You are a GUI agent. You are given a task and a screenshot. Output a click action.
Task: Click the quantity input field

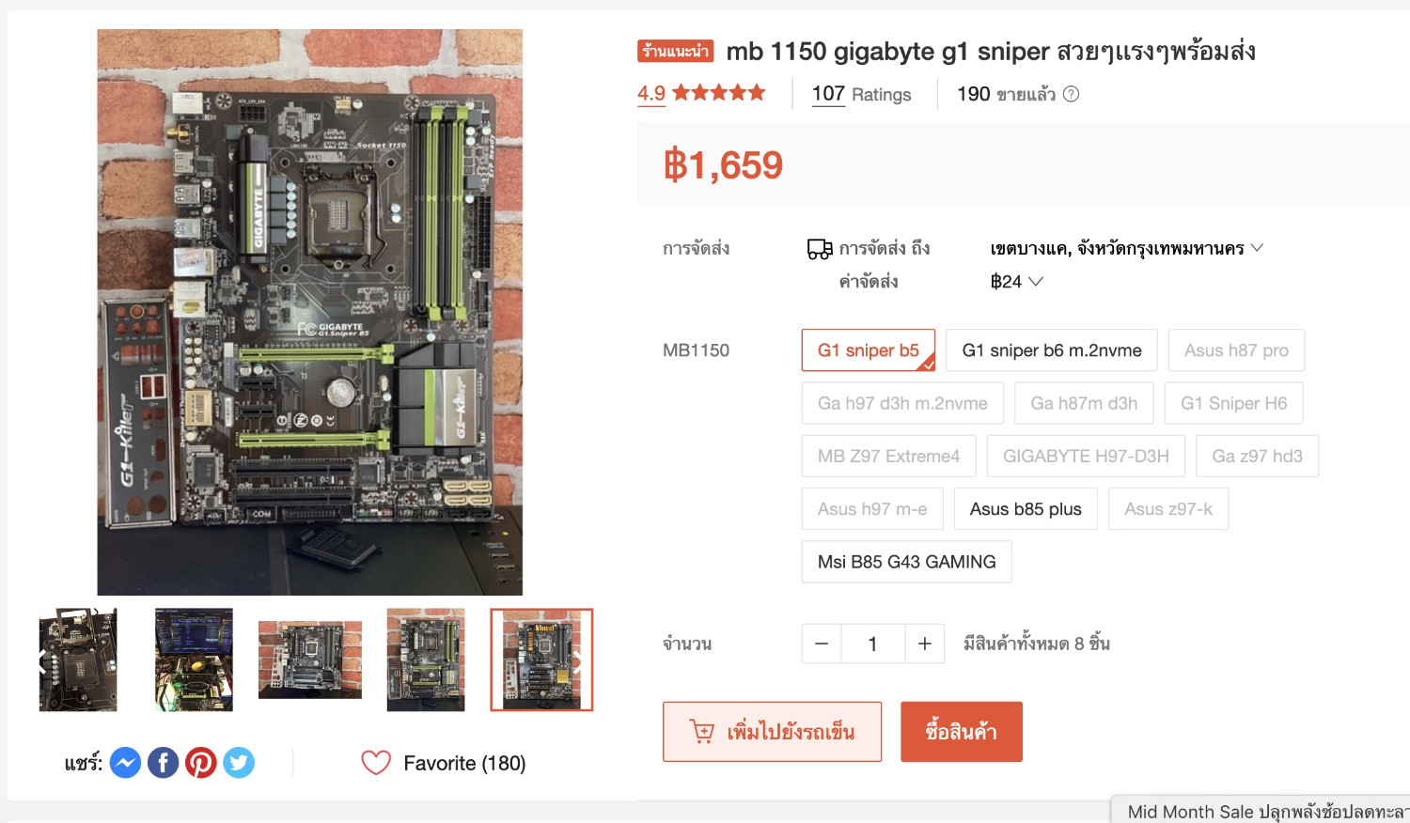[x=873, y=644]
